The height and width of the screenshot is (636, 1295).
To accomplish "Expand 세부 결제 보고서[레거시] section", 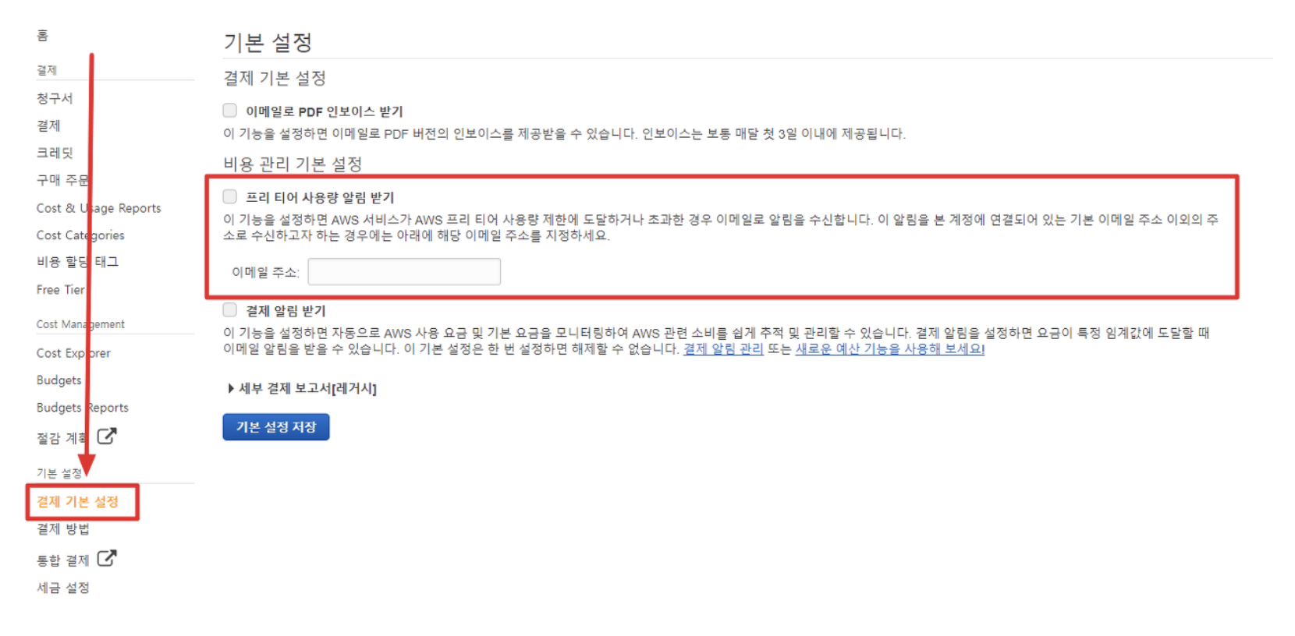I will 303,388.
